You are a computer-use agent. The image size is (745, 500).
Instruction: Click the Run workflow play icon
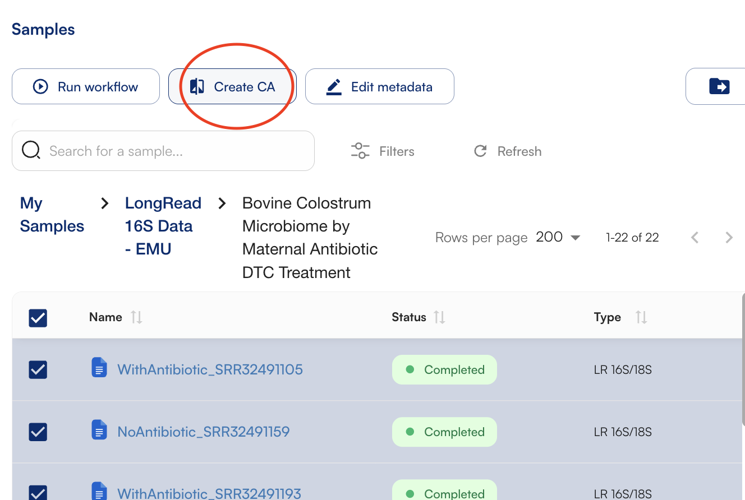[40, 87]
